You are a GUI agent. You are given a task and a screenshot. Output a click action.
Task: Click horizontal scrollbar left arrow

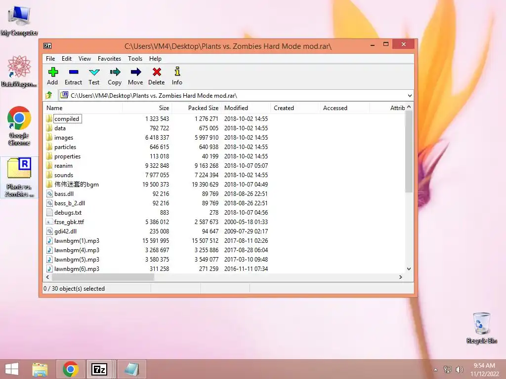48,277
